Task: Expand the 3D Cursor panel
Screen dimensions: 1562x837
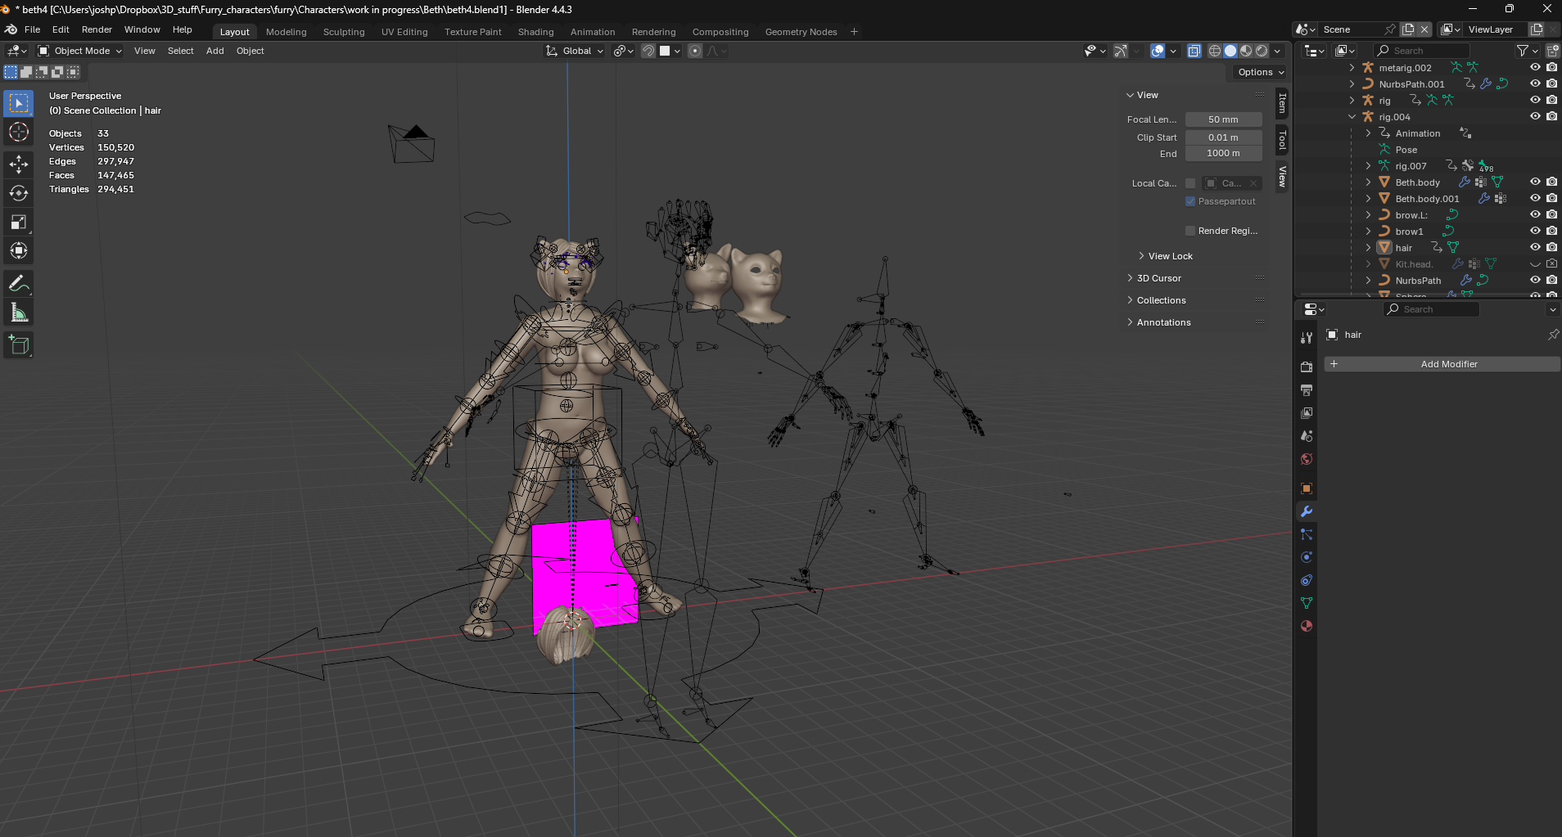Action: coord(1158,278)
